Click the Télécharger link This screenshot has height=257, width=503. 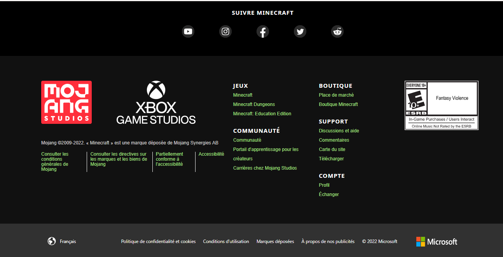coord(331,159)
